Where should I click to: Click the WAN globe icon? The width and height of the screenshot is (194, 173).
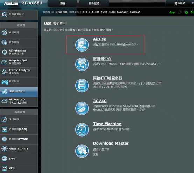point(4,139)
